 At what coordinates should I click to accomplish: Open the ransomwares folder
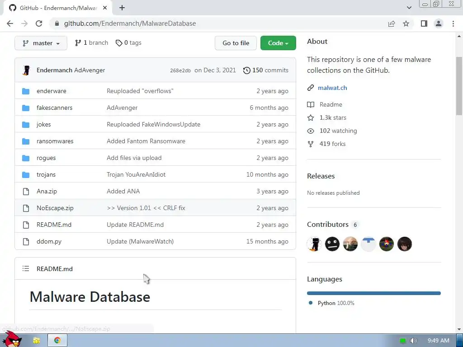click(55, 141)
